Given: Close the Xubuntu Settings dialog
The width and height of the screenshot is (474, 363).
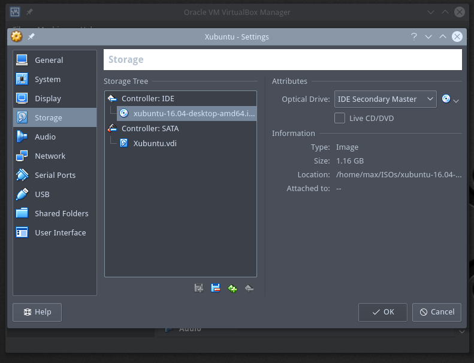Looking at the screenshot, I should click(x=457, y=37).
